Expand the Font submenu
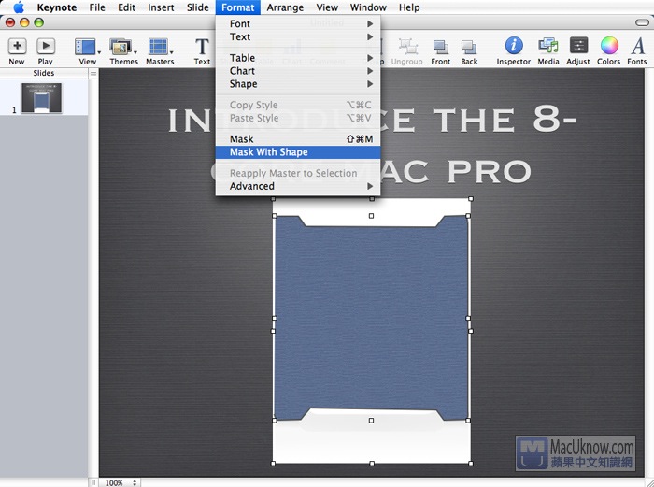The width and height of the screenshot is (654, 487). 298,23
